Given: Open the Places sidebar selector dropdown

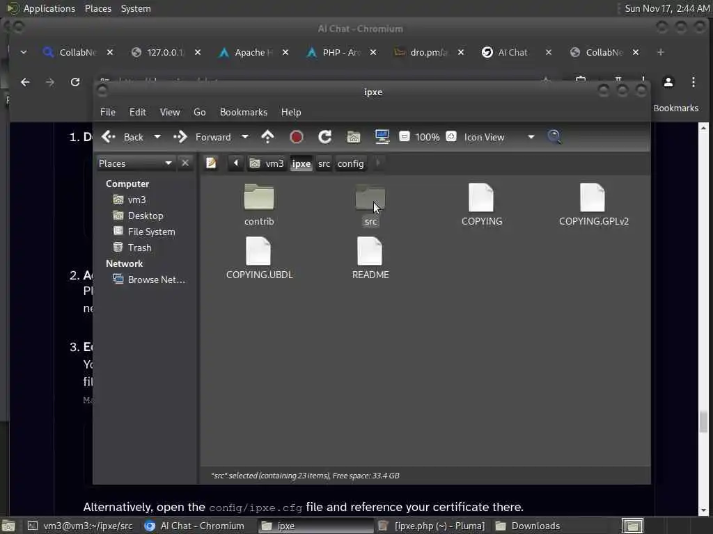Looking at the screenshot, I should click(136, 163).
